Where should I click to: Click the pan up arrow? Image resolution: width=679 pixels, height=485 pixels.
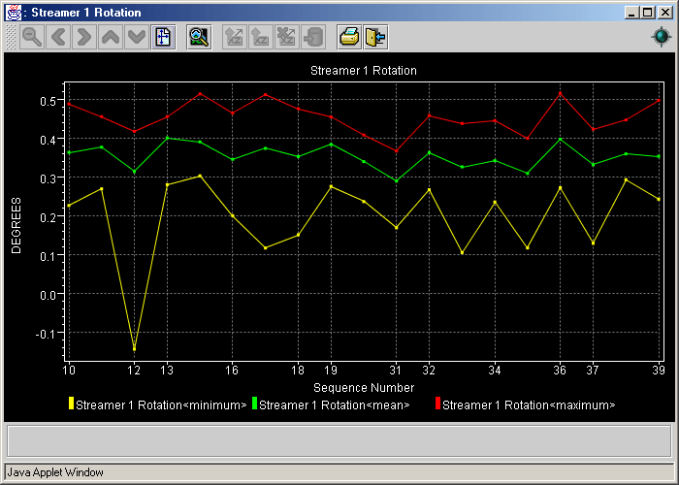[111, 38]
